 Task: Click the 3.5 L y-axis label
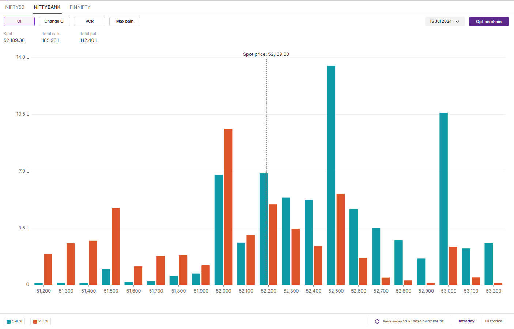24,228
